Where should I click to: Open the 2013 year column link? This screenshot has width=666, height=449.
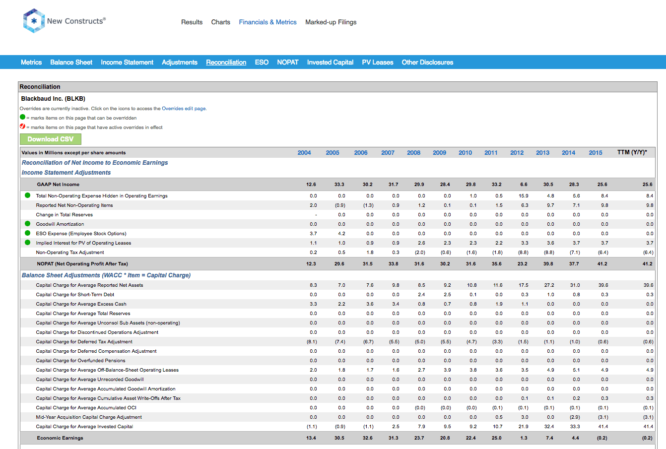click(543, 153)
